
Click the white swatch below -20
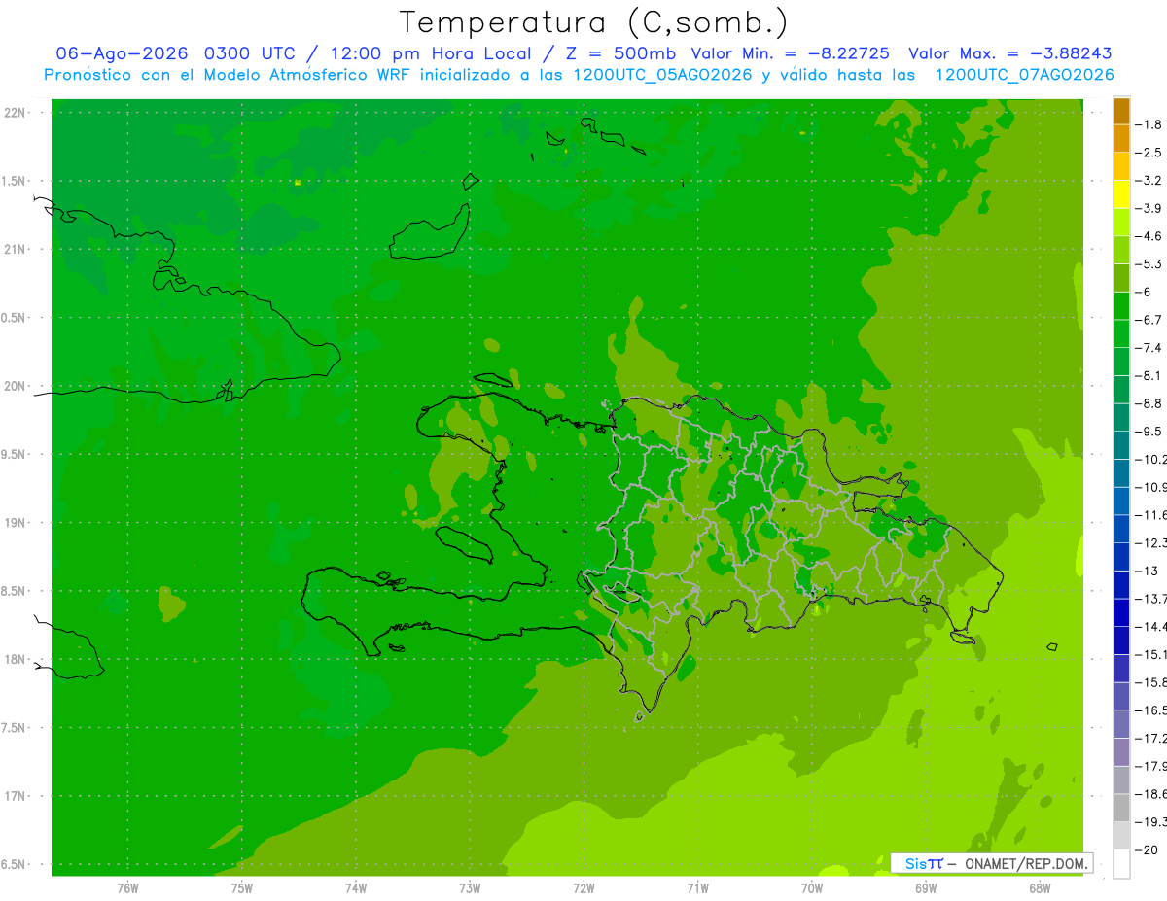pyautogui.click(x=1121, y=863)
